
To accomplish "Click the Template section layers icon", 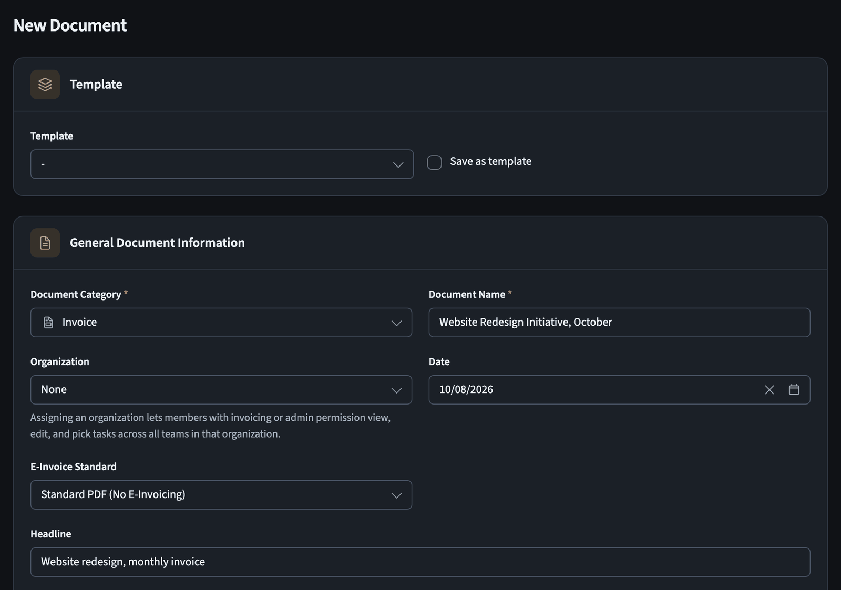I will (x=45, y=85).
